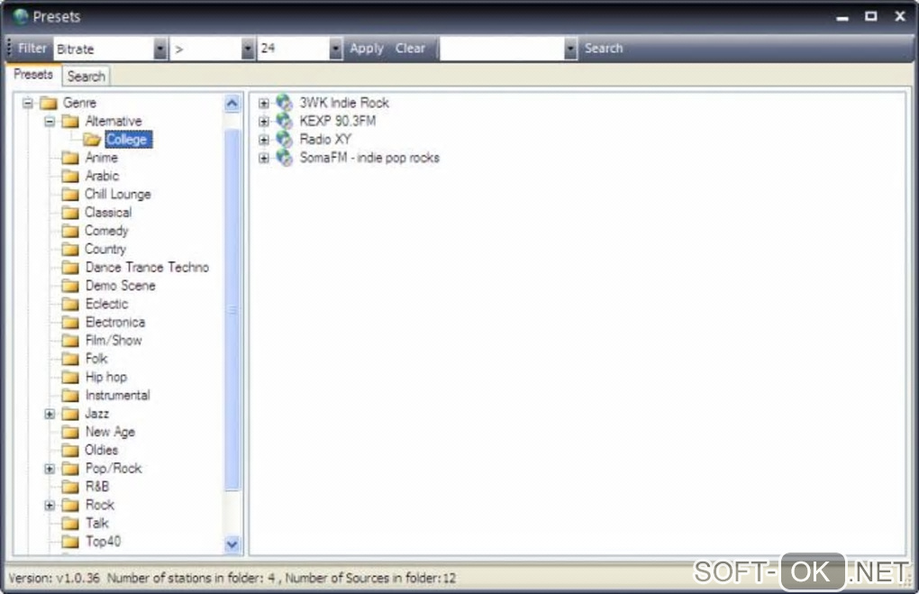919x594 pixels.
Task: Collapse the Genre tree node
Action: [28, 103]
